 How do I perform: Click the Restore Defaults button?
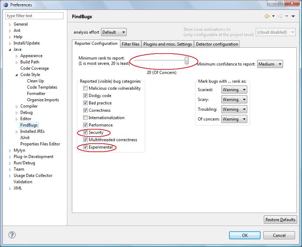coord(280,219)
